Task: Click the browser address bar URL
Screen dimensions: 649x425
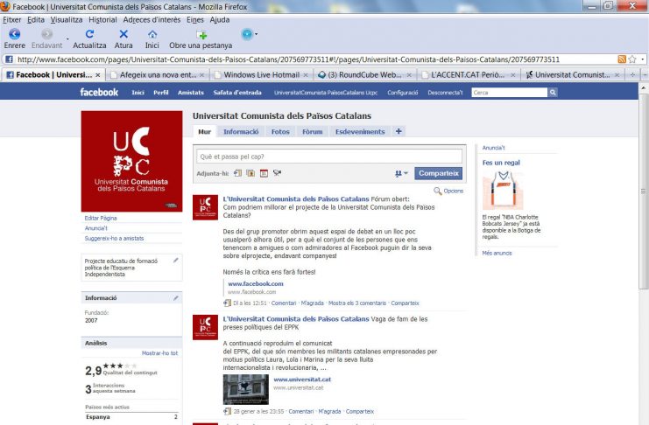Action: pyautogui.click(x=288, y=59)
